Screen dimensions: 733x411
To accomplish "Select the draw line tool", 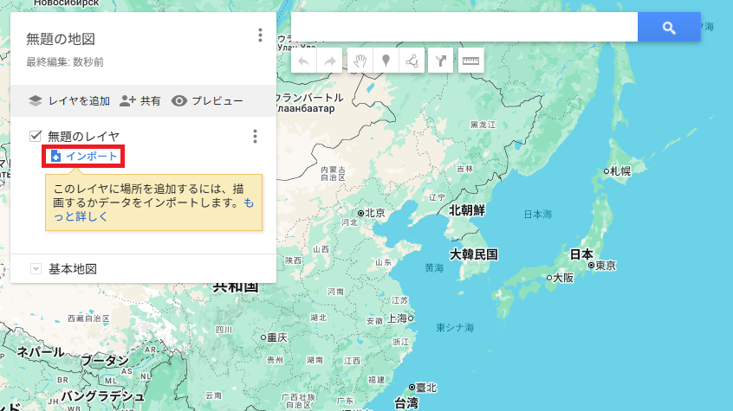I will [x=412, y=61].
